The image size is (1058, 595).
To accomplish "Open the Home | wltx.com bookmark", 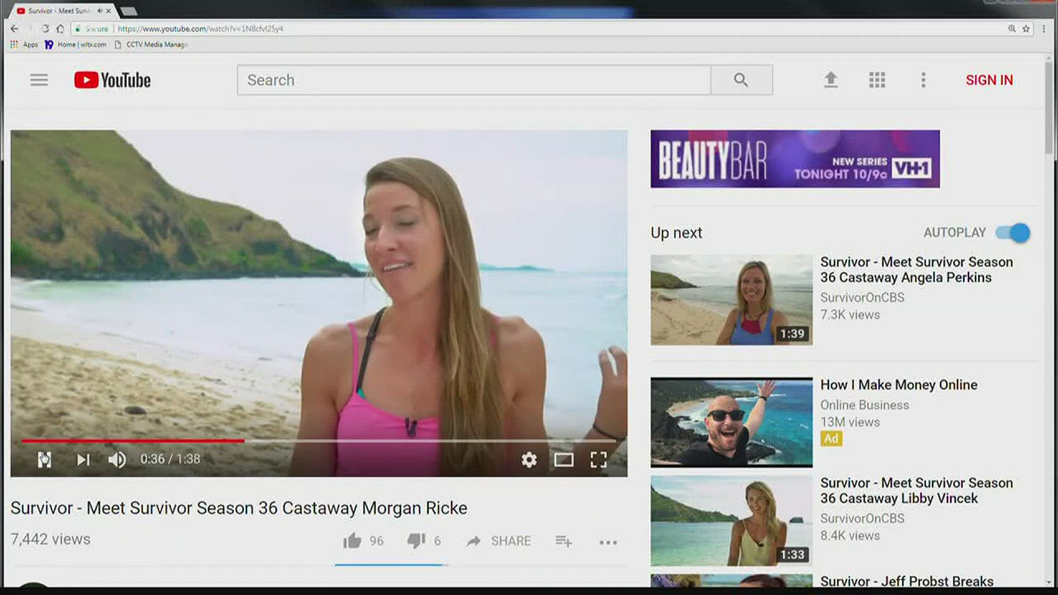I will 75,45.
